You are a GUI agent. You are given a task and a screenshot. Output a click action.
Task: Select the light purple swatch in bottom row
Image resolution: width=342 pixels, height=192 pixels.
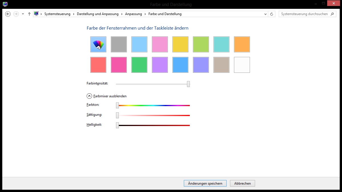[160, 65]
